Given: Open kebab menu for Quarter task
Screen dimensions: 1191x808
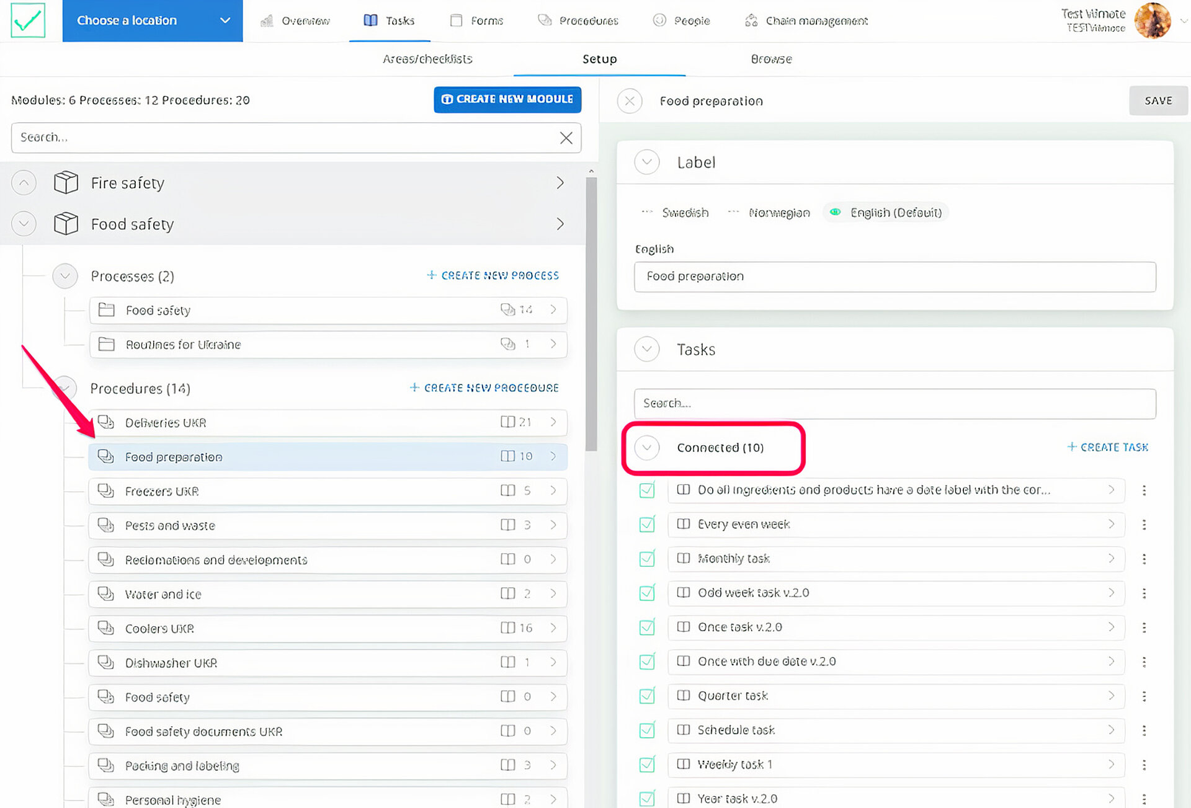Looking at the screenshot, I should (1144, 696).
